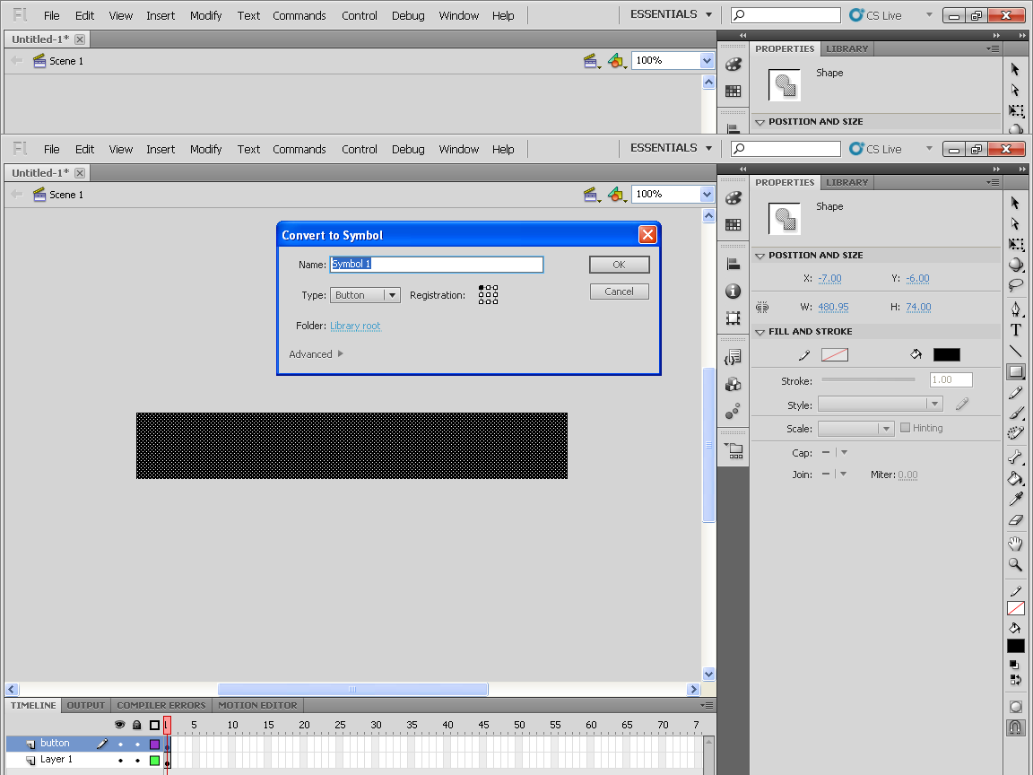This screenshot has width=1033, height=775.
Task: Open the Code Snippets panel icon
Action: point(734,358)
